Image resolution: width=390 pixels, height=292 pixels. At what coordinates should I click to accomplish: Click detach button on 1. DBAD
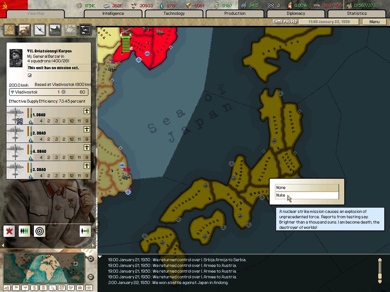tap(86, 111)
